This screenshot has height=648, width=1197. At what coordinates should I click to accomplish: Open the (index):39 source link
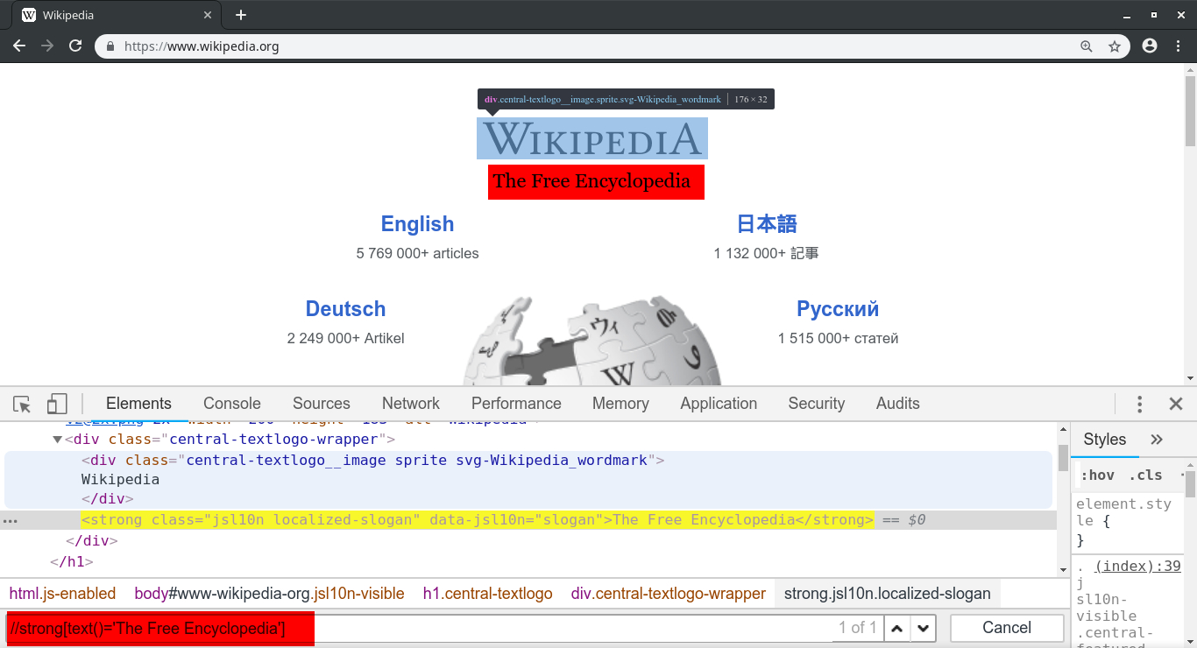click(x=1137, y=567)
